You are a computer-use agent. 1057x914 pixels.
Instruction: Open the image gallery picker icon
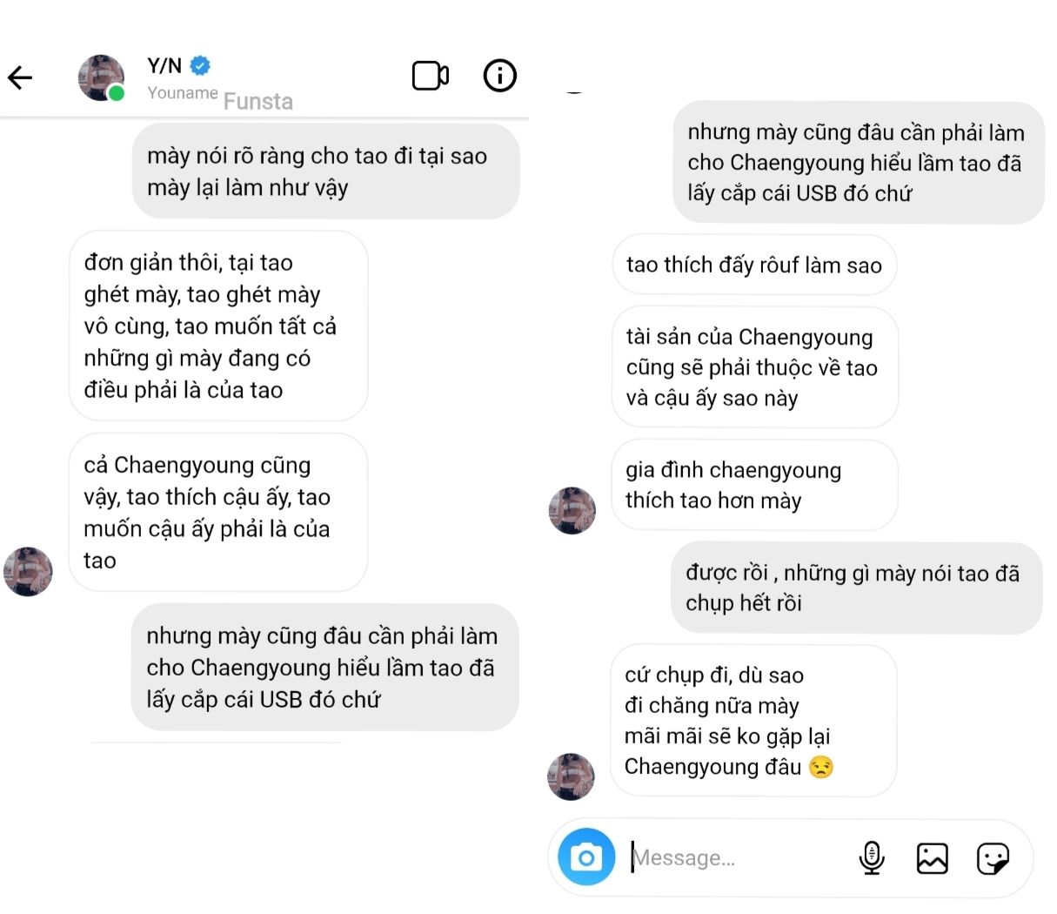click(932, 858)
